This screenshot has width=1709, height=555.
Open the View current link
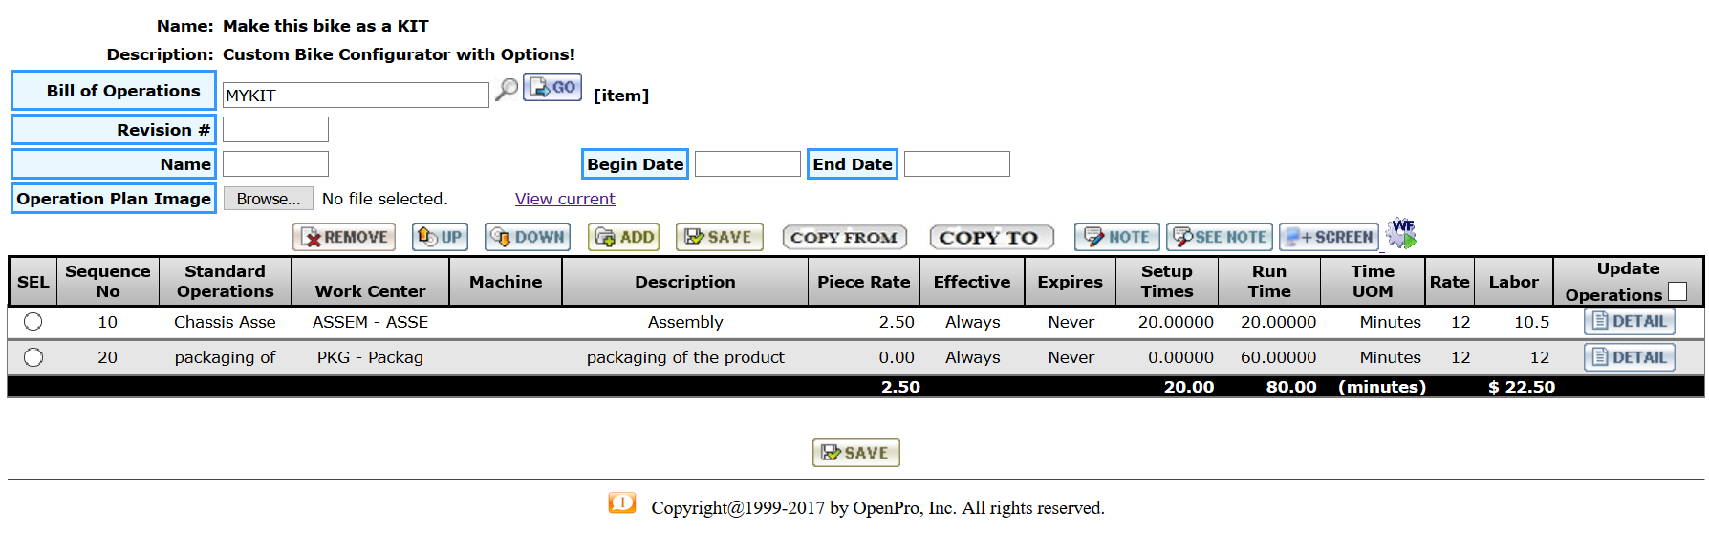coord(565,199)
